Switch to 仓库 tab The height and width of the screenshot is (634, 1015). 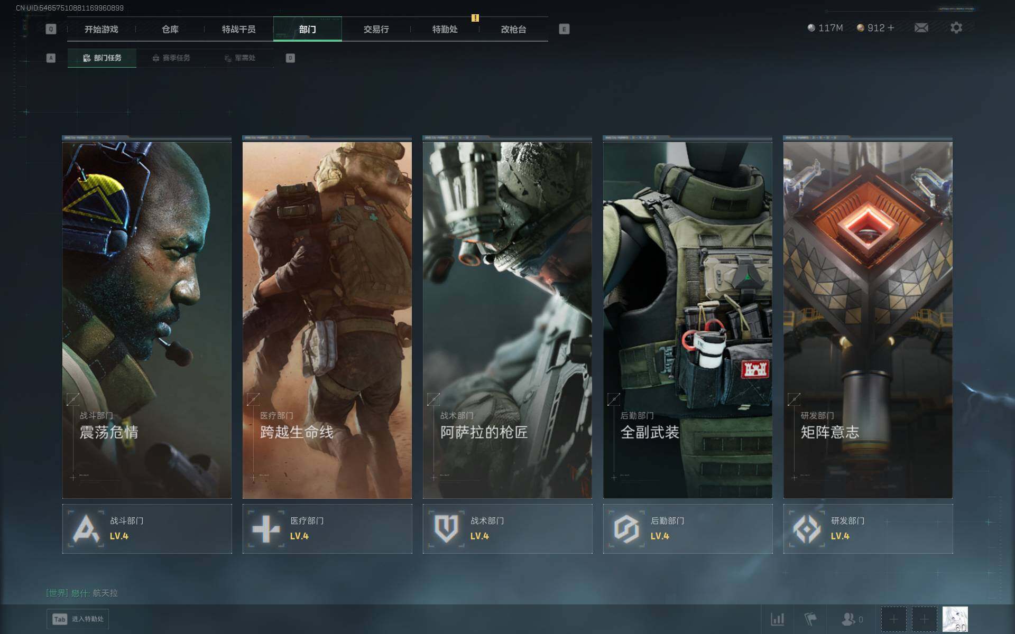pos(170,29)
